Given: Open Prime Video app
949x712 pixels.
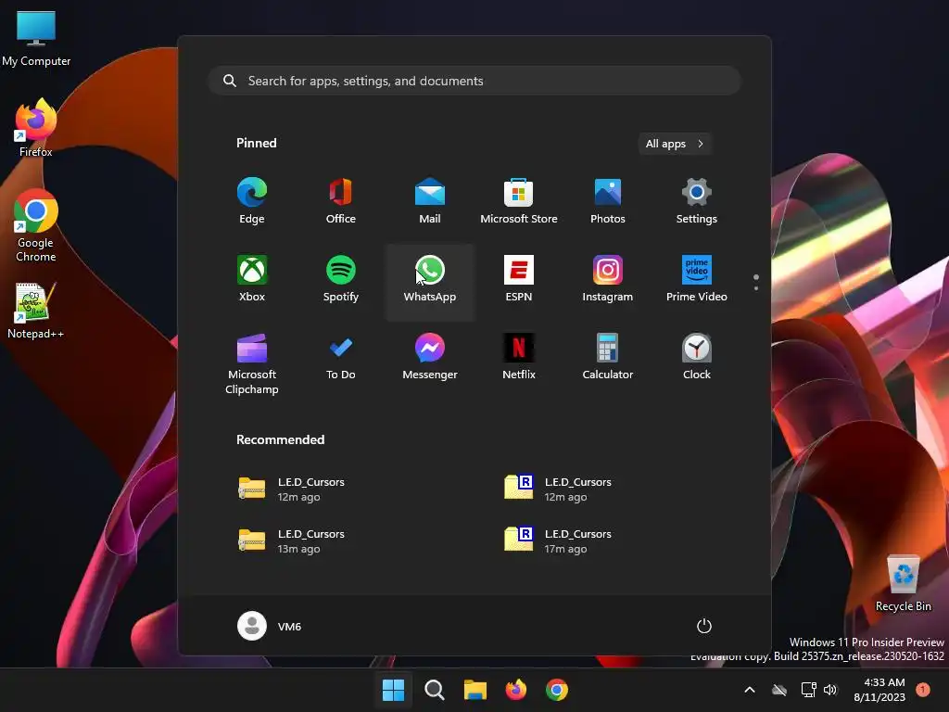Looking at the screenshot, I should click(x=697, y=279).
